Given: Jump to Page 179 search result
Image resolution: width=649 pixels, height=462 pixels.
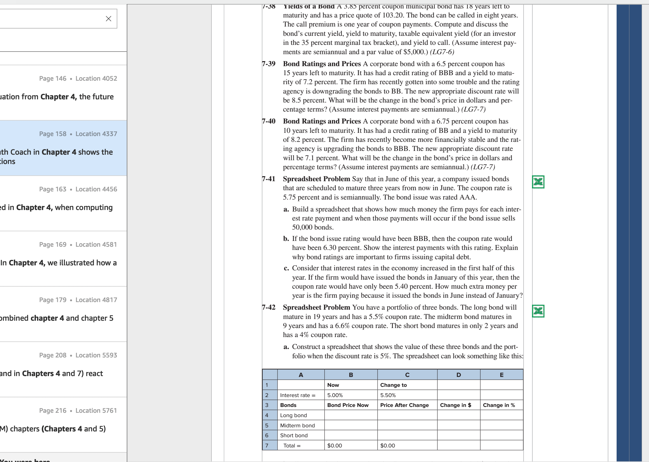Looking at the screenshot, I should [63, 314].
